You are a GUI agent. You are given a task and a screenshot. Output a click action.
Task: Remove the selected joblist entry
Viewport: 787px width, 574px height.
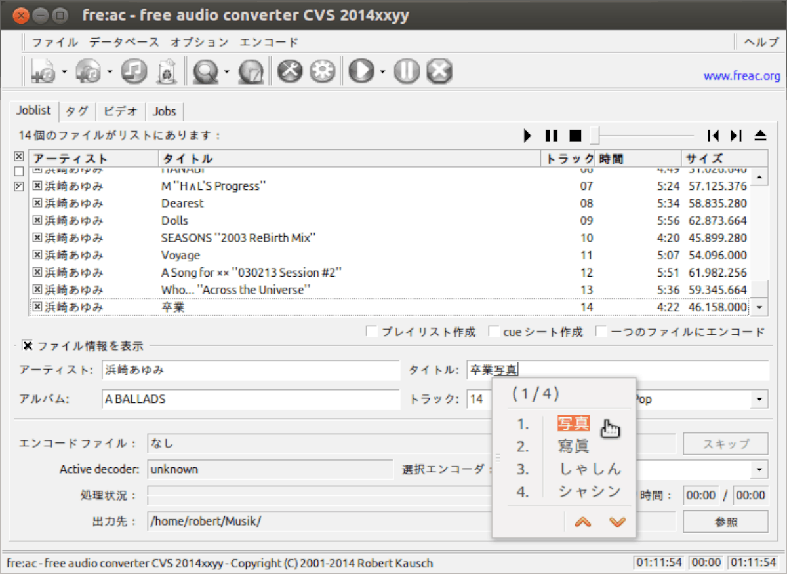click(x=133, y=70)
